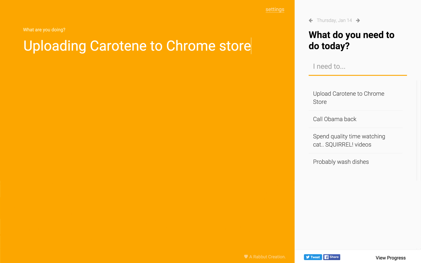Go to the previous day arrow

coord(311,20)
